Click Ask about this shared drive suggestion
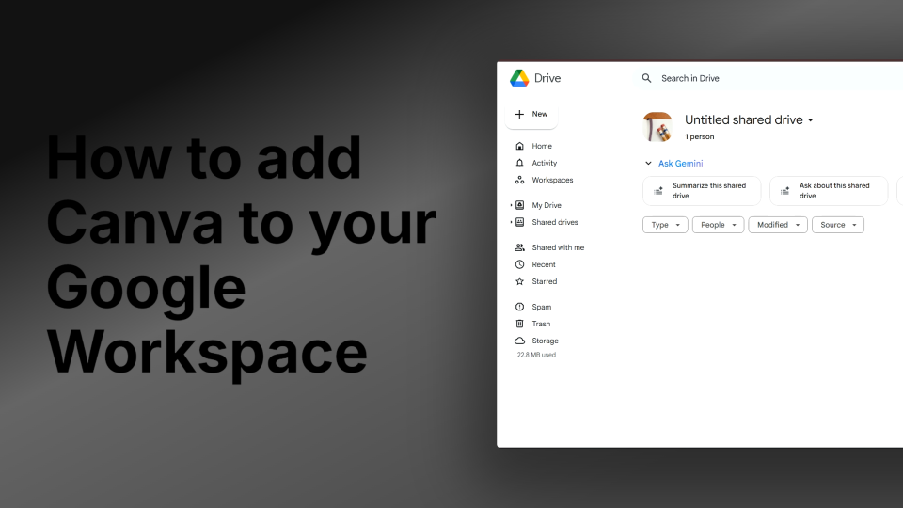Image resolution: width=903 pixels, height=508 pixels. pos(828,191)
